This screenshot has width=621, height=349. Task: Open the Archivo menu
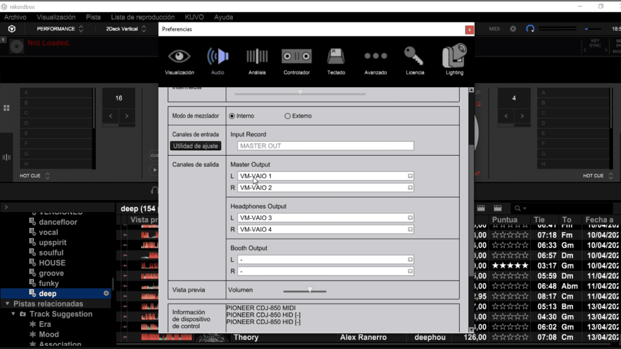pos(15,17)
